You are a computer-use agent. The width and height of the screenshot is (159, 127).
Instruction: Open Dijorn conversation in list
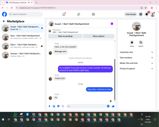[x=22, y=46]
